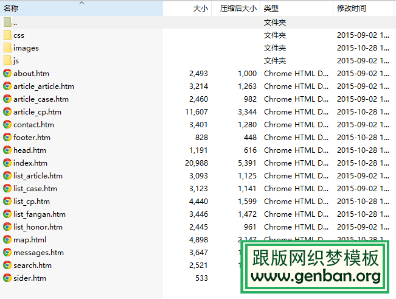Viewport: 396px width, 299px height.
Task: Click the Chrome icon beside about.htm
Action: point(7,74)
